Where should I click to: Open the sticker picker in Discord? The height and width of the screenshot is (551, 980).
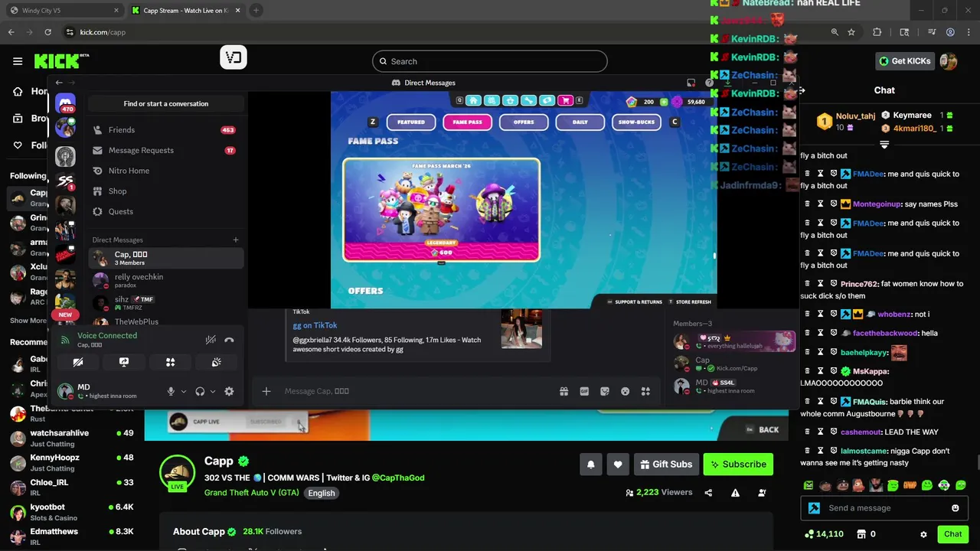point(605,391)
